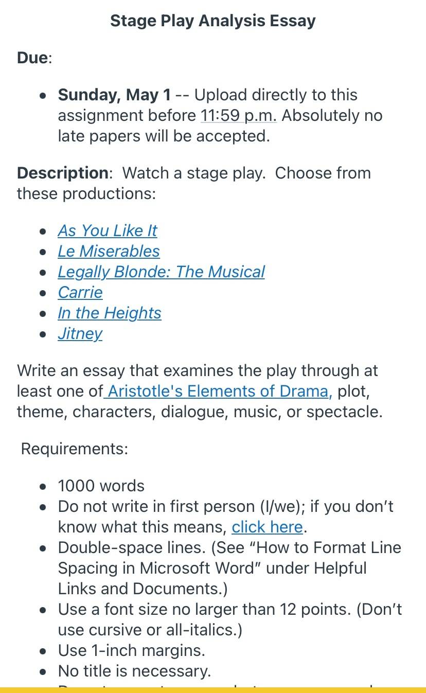Tap the underlined 11:59 p.m. time

[x=239, y=115]
